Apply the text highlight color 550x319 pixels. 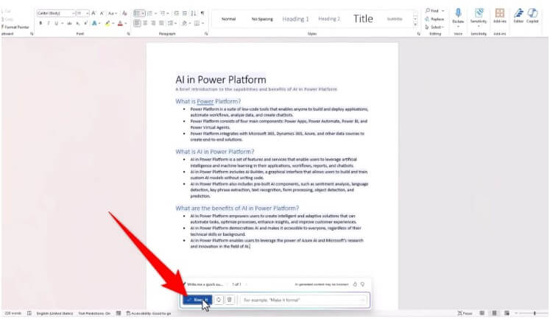(x=107, y=23)
